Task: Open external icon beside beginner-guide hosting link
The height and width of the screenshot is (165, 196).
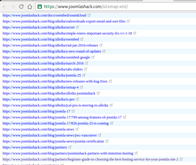Action: point(181,159)
